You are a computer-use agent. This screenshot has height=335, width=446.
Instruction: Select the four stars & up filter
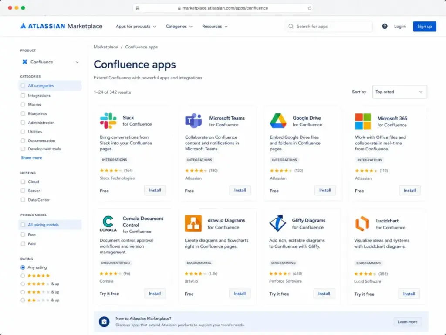tap(23, 284)
